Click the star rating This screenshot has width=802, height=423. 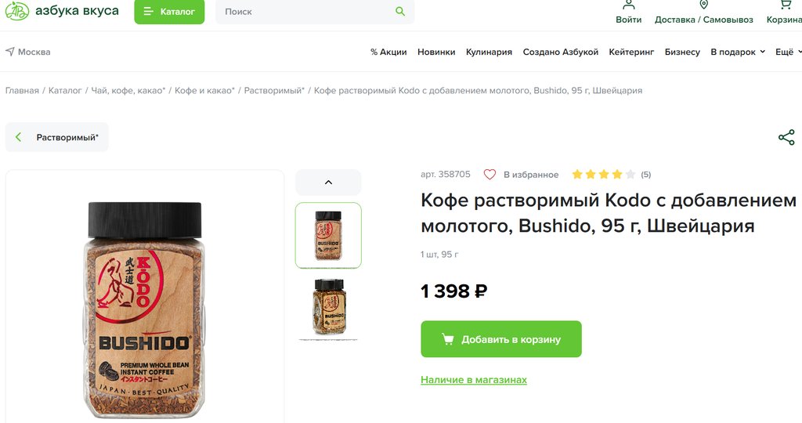603,175
